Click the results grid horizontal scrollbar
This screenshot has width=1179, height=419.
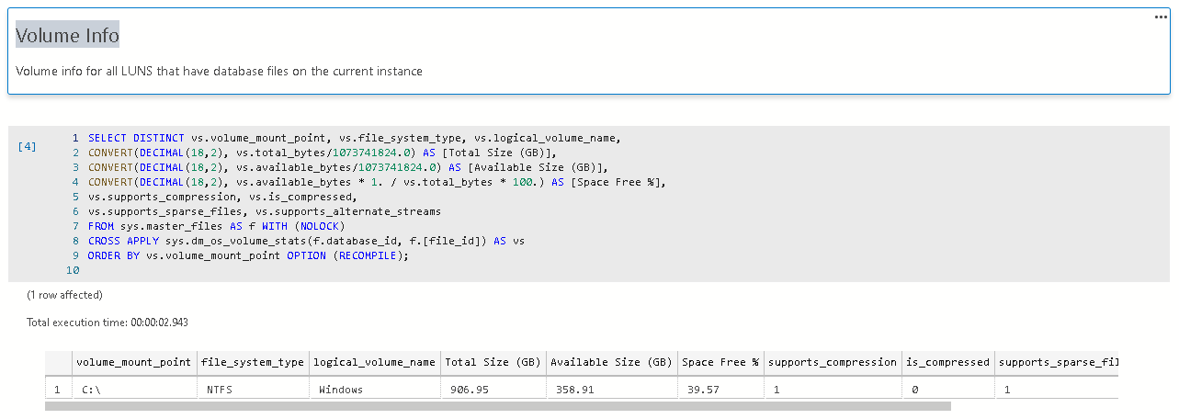click(x=496, y=406)
